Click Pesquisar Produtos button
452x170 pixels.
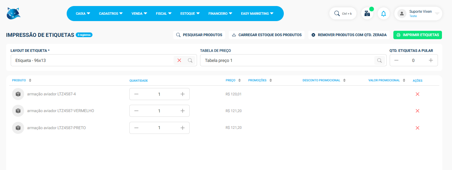199,35
